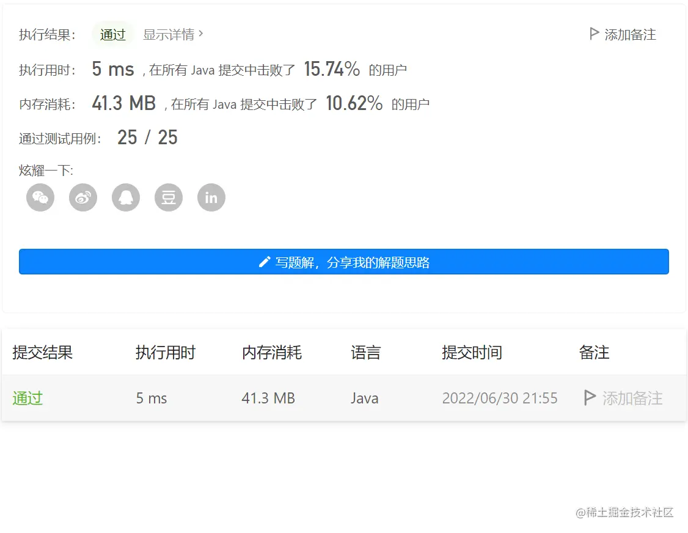Select the 5 ms cell in table row

152,398
